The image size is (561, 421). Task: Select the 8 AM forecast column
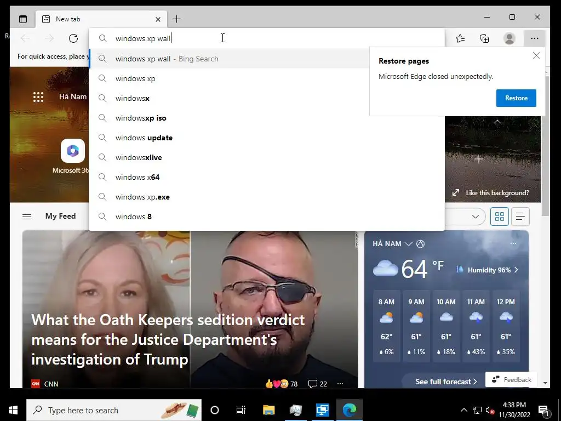(x=386, y=327)
